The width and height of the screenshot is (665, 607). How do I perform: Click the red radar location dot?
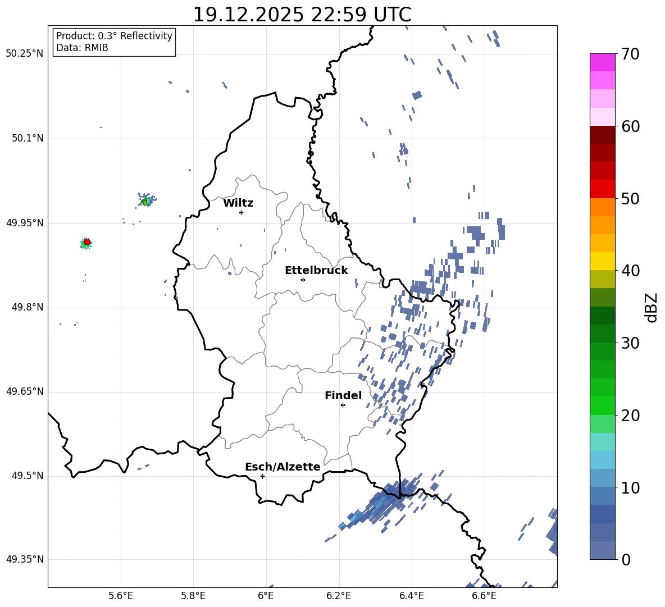87,242
